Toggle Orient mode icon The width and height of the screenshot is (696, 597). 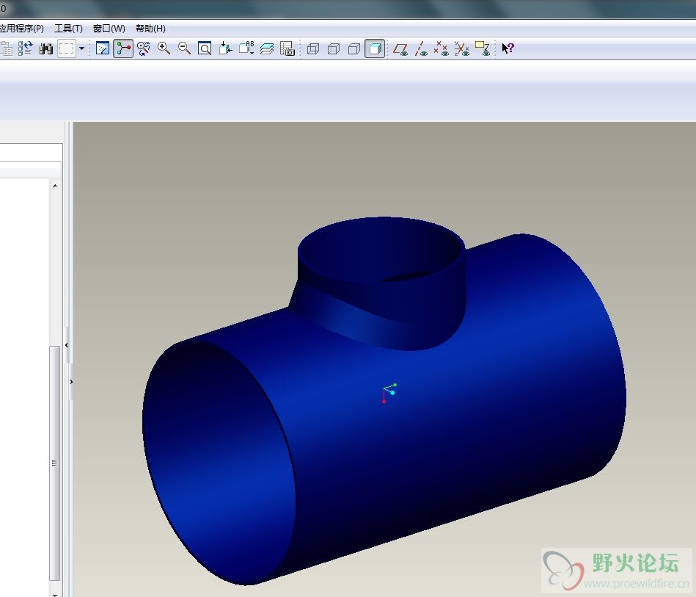tap(143, 48)
